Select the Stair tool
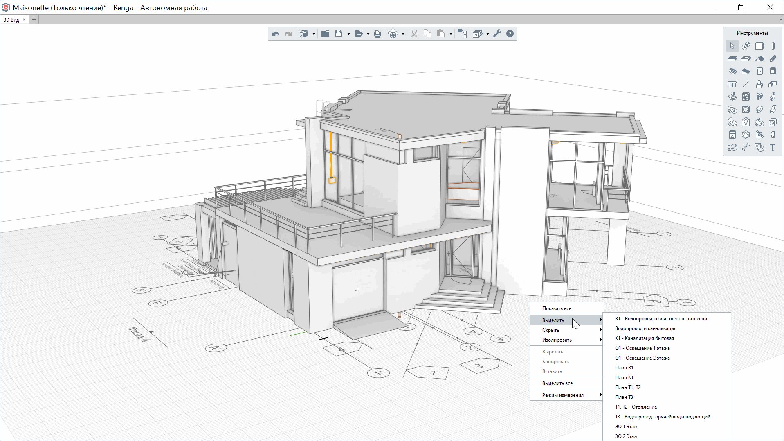The width and height of the screenshot is (784, 441). 732,72
